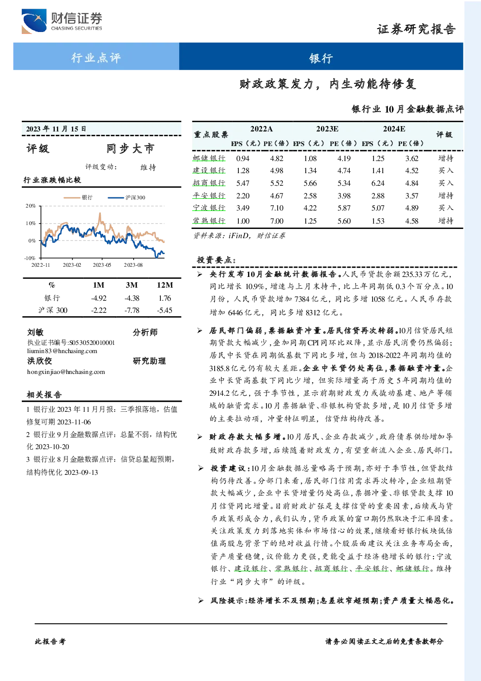
Task: Select 宁波银行 2022A PE value 7.10
Action: tap(277, 208)
